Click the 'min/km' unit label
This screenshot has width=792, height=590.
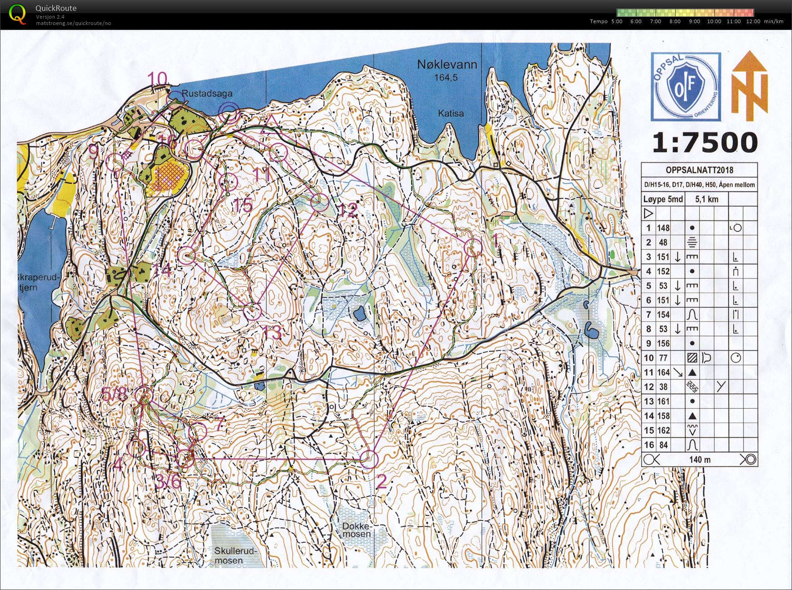773,21
